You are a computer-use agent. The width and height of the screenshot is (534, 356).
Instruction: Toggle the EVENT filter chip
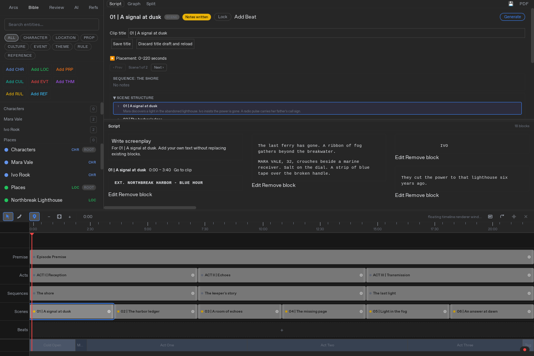40,47
